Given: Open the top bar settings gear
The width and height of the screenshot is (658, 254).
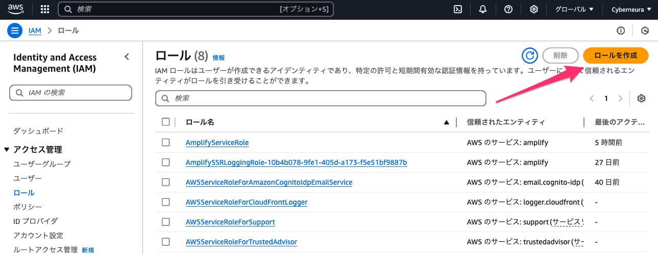Looking at the screenshot, I should (x=534, y=9).
